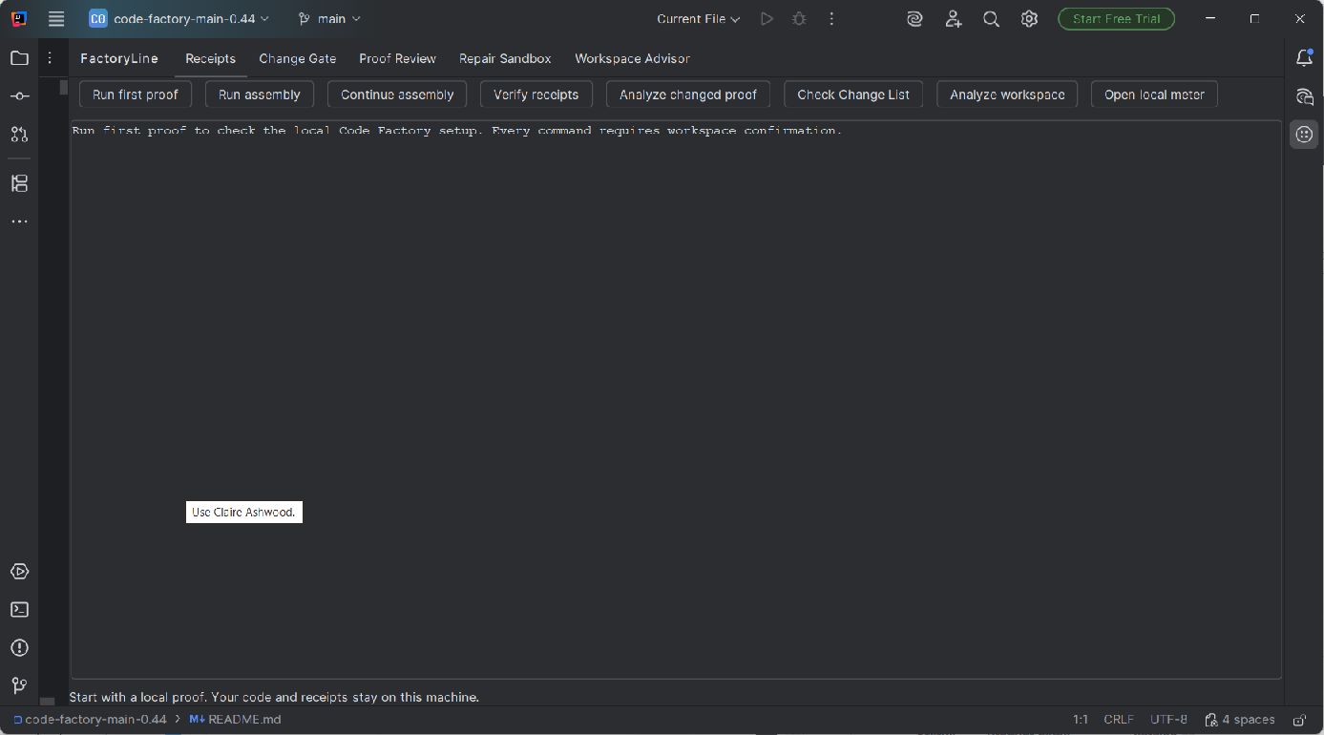
Task: Click the Verify receipts button
Action: [536, 94]
